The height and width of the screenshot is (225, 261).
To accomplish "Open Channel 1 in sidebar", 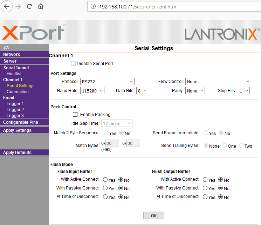I will (13, 80).
